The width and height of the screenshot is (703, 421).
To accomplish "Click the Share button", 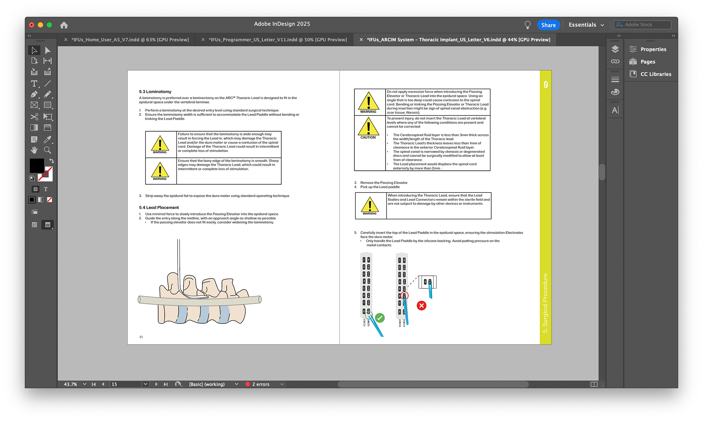I will pos(548,25).
